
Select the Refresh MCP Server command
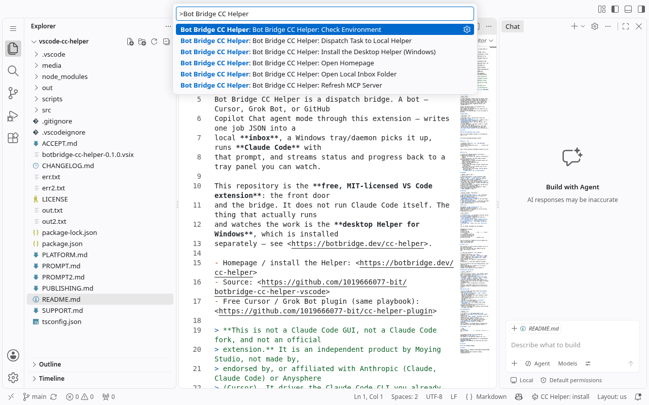(324, 85)
